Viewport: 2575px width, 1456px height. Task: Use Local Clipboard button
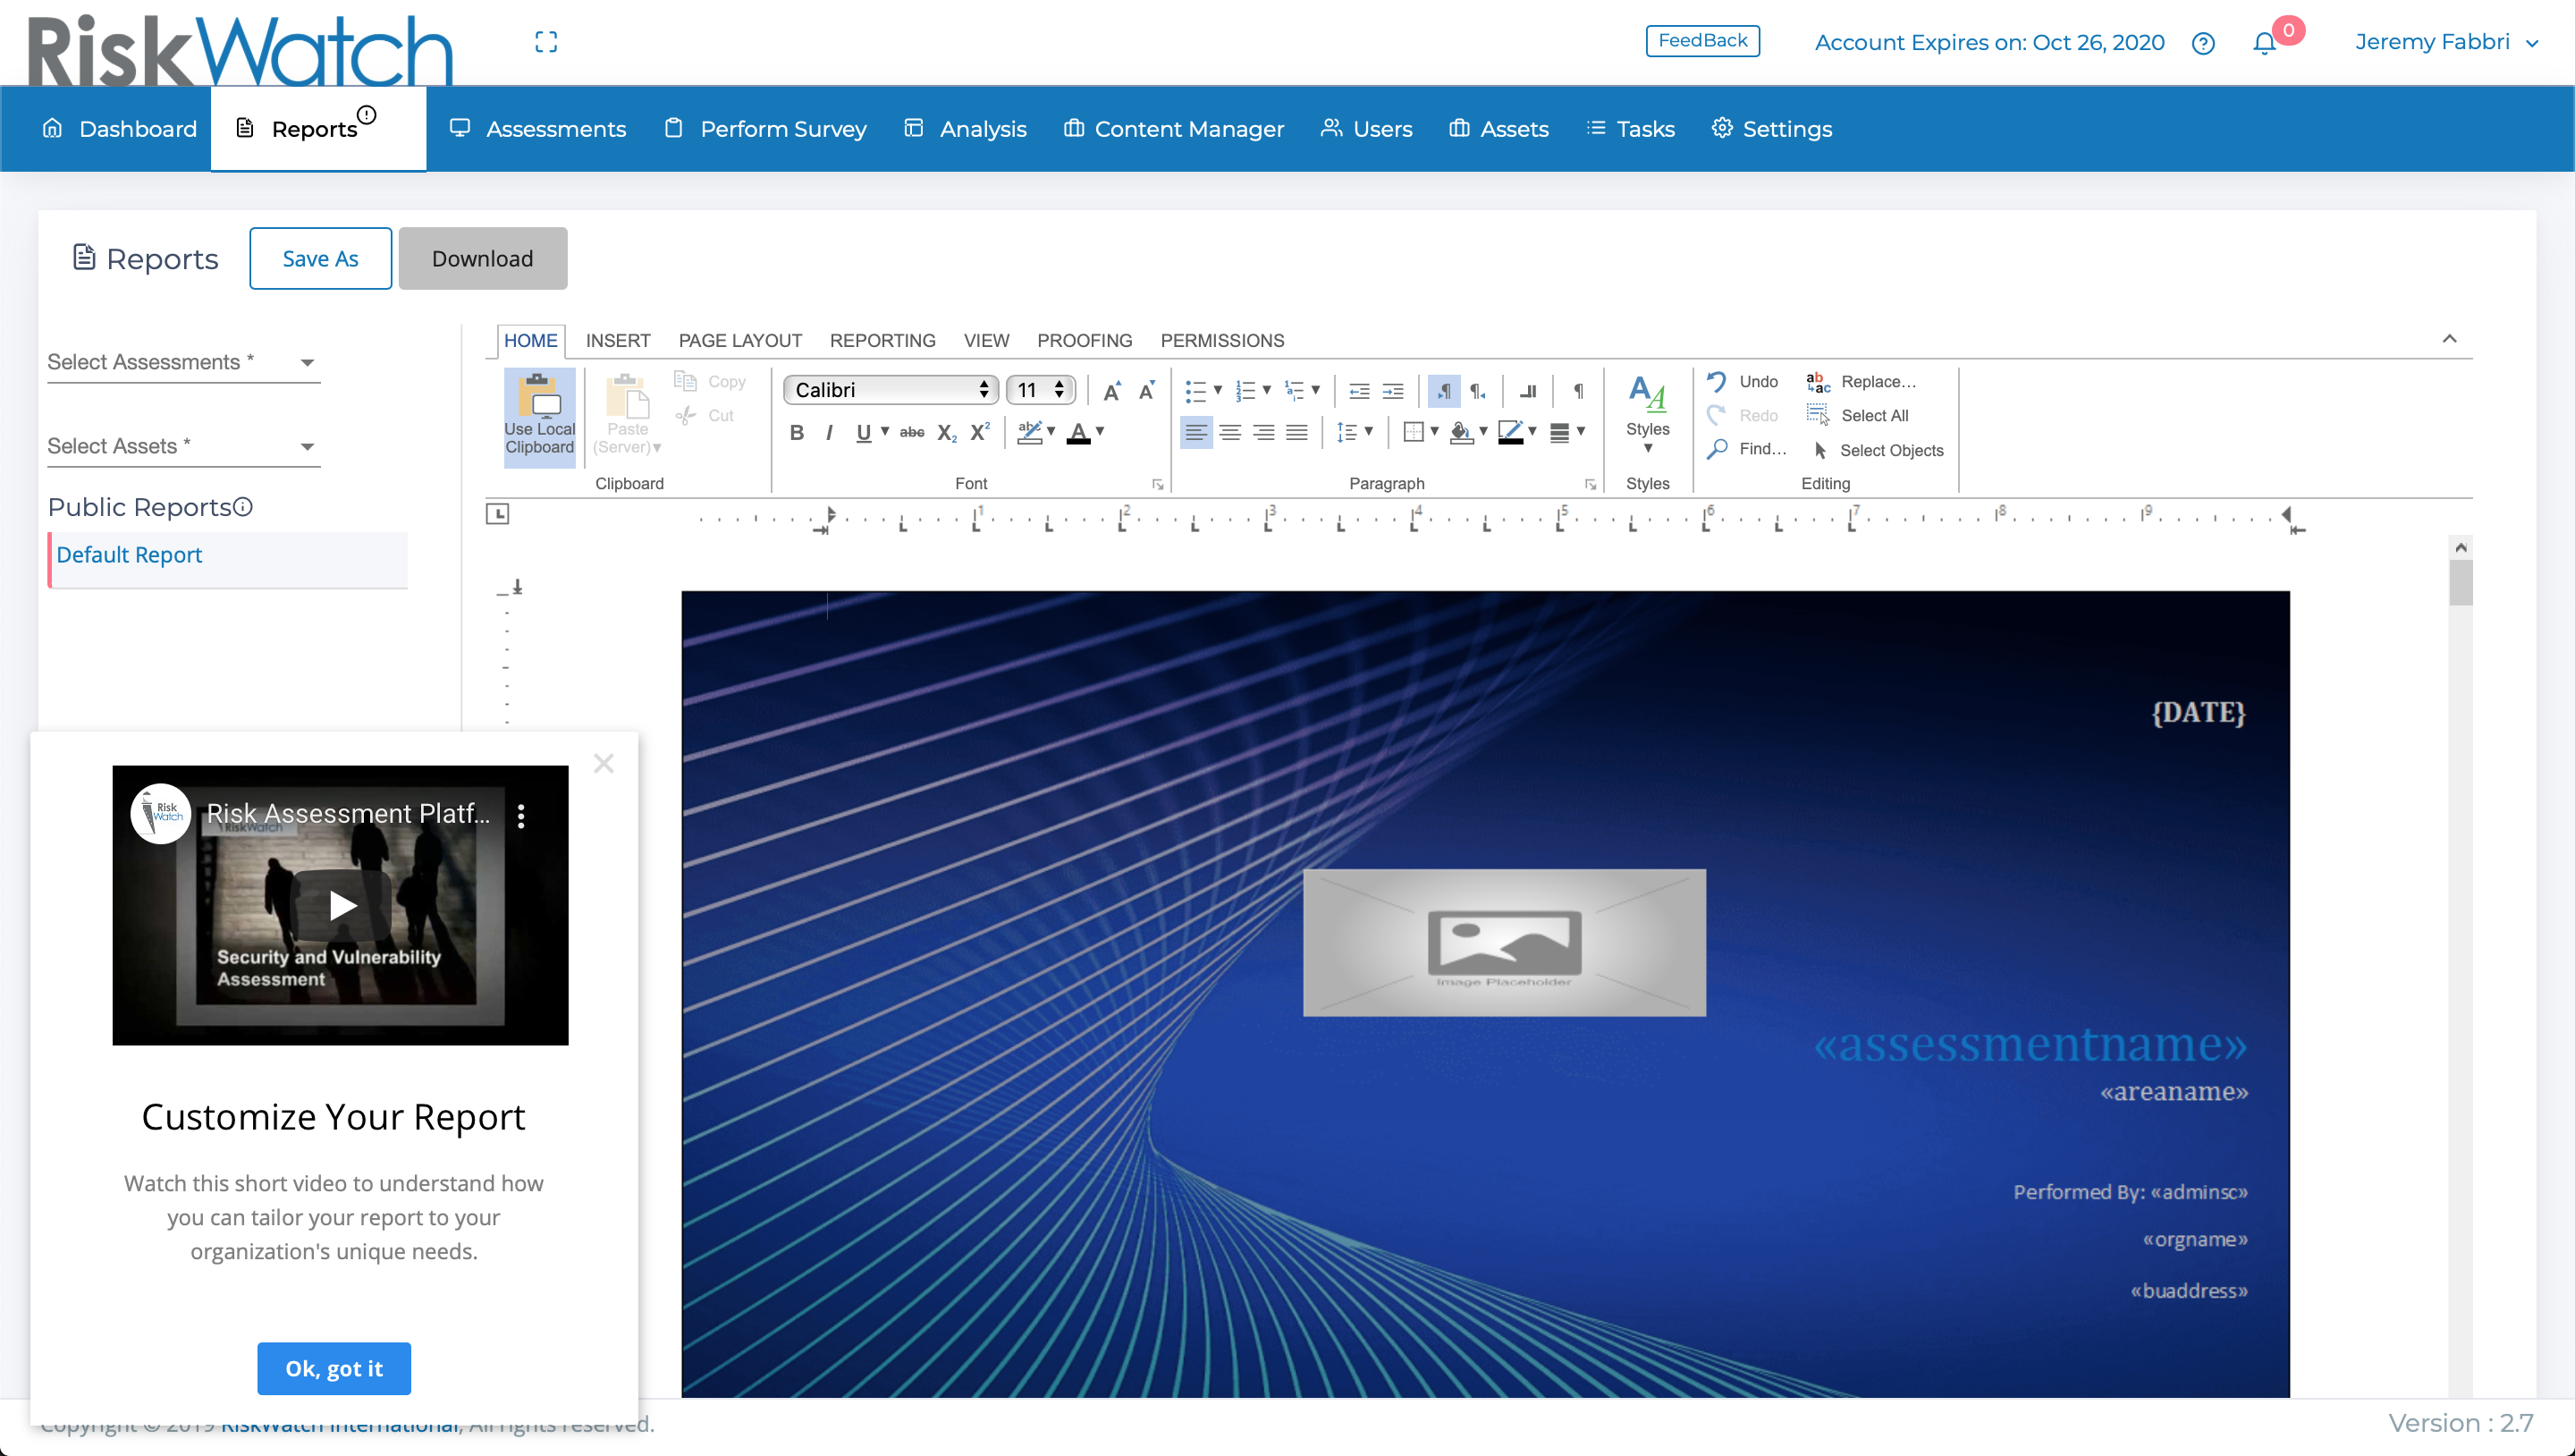[539, 416]
